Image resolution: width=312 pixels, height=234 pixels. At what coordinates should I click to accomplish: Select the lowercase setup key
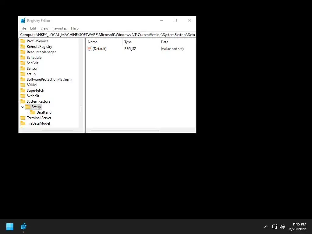pyautogui.click(x=31, y=74)
